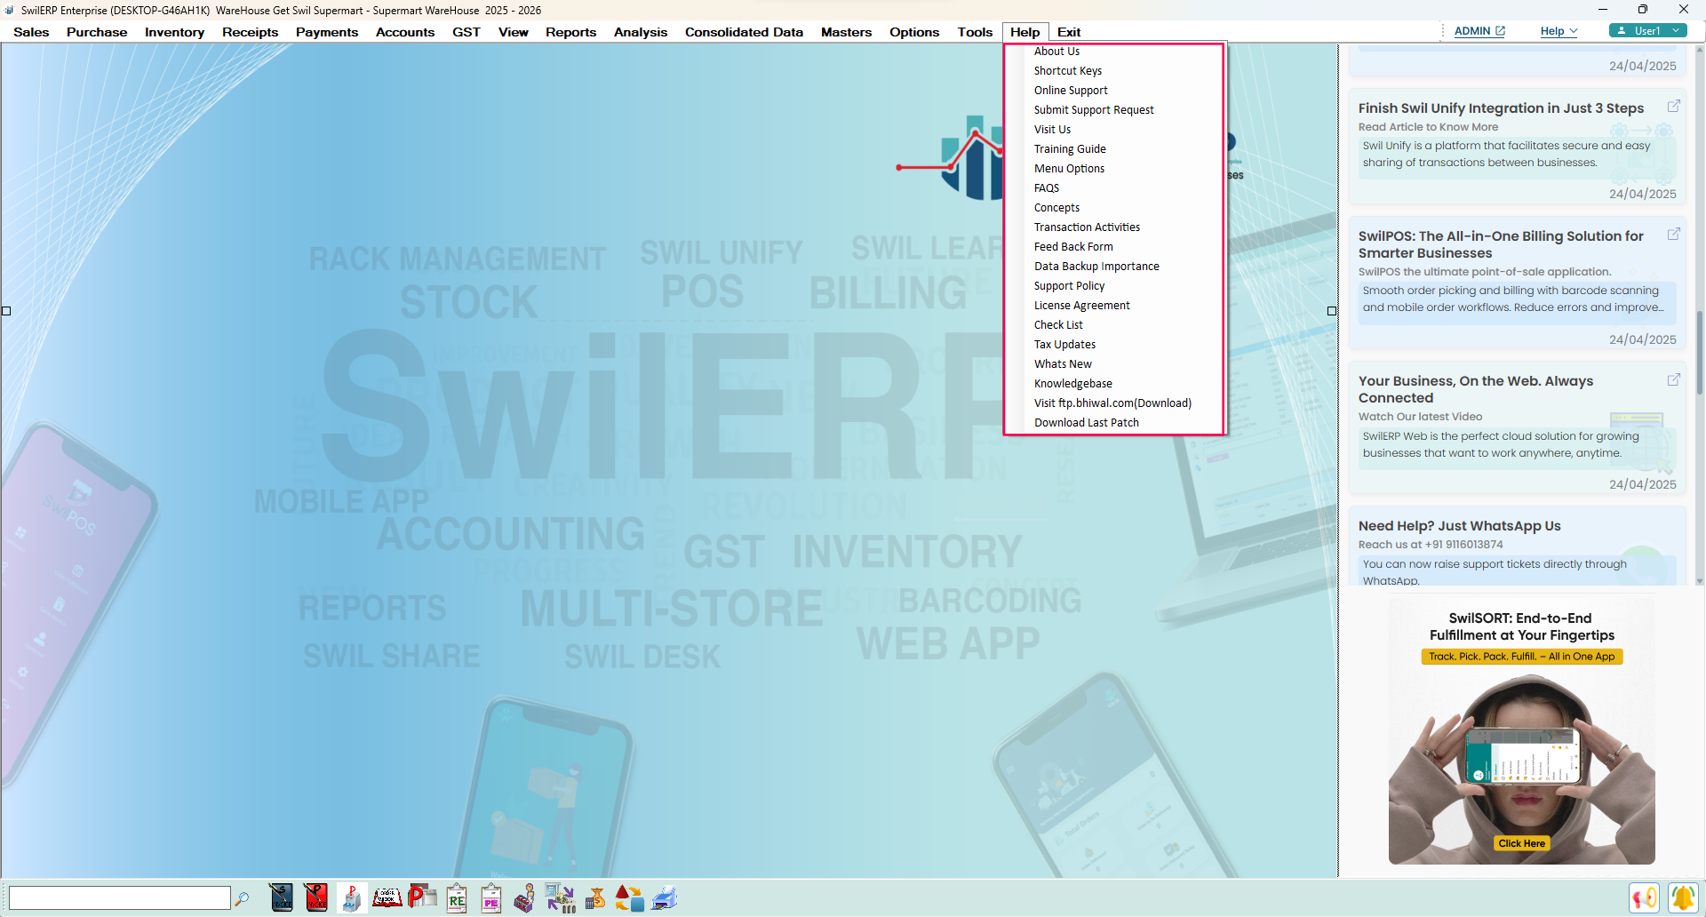Select Shortcut Keys from Help menu
The height and width of the screenshot is (917, 1706).
[x=1067, y=71]
